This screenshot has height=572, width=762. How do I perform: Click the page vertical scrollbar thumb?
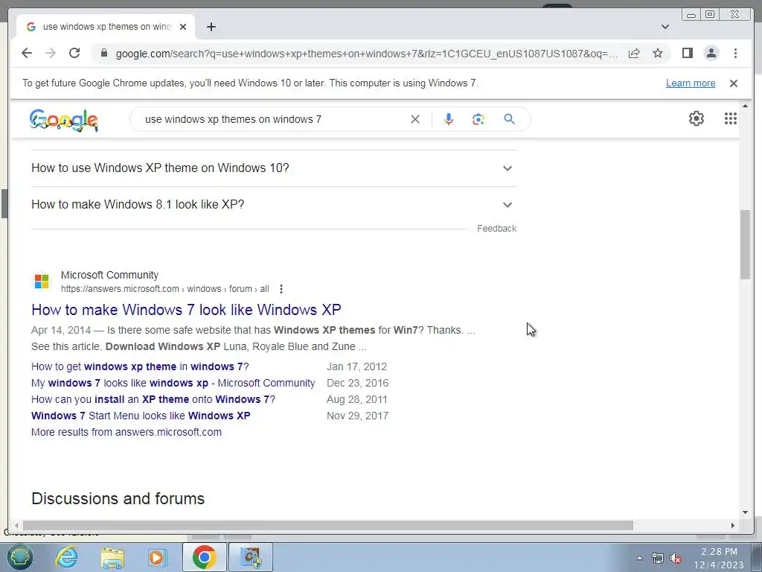point(745,244)
